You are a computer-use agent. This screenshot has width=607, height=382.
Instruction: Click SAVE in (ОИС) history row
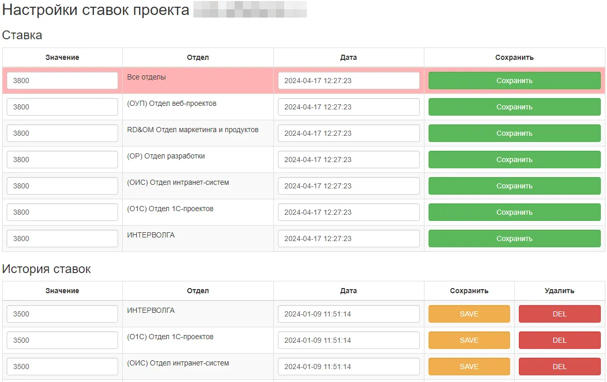click(x=469, y=367)
